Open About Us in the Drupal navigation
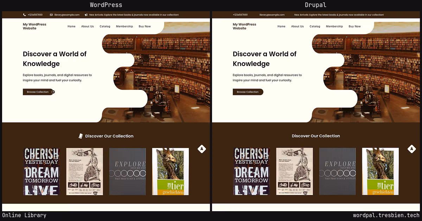The height and width of the screenshot is (221, 422). tap(298, 26)
